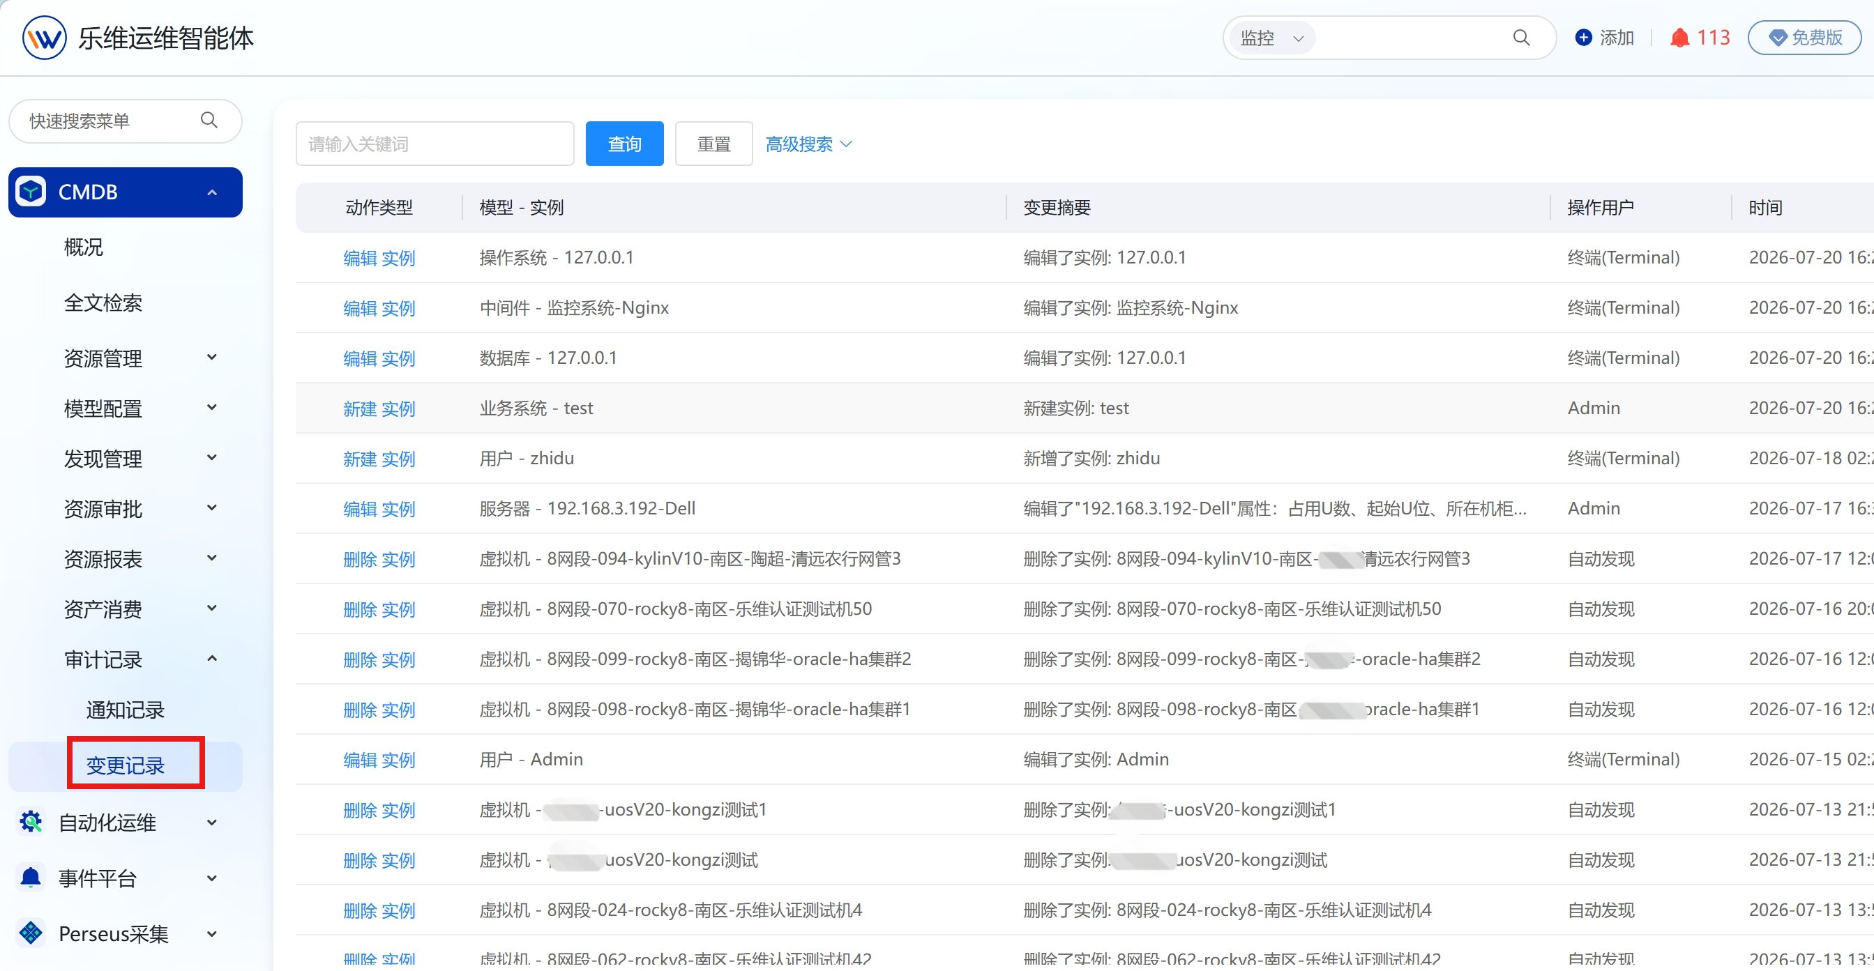The width and height of the screenshot is (1874, 971).
Task: Open 删除 实例 link for uosV20-kongzi测试1 row
Action: point(379,810)
